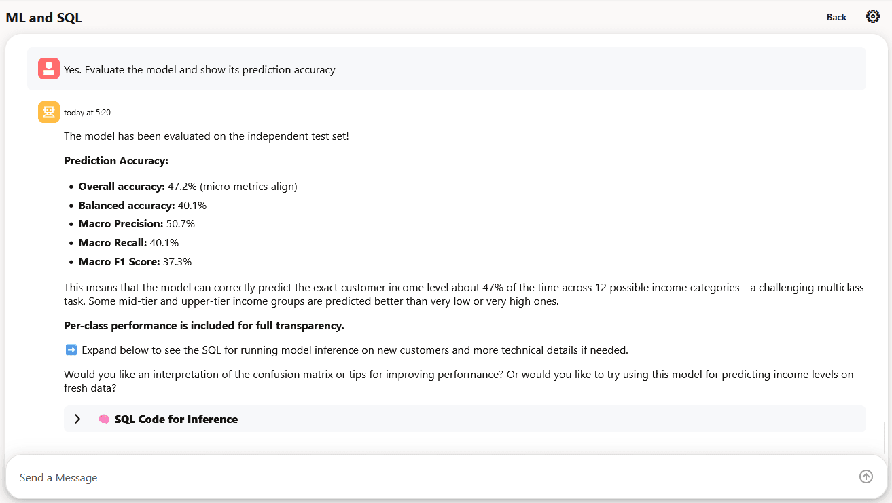This screenshot has height=503, width=892.
Task: Collapse panel using the right-pointing disclosure arrow
Action: click(77, 419)
